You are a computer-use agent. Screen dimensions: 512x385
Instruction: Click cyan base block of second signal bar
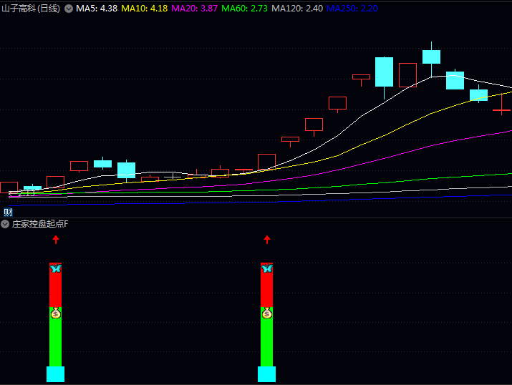tap(267, 374)
